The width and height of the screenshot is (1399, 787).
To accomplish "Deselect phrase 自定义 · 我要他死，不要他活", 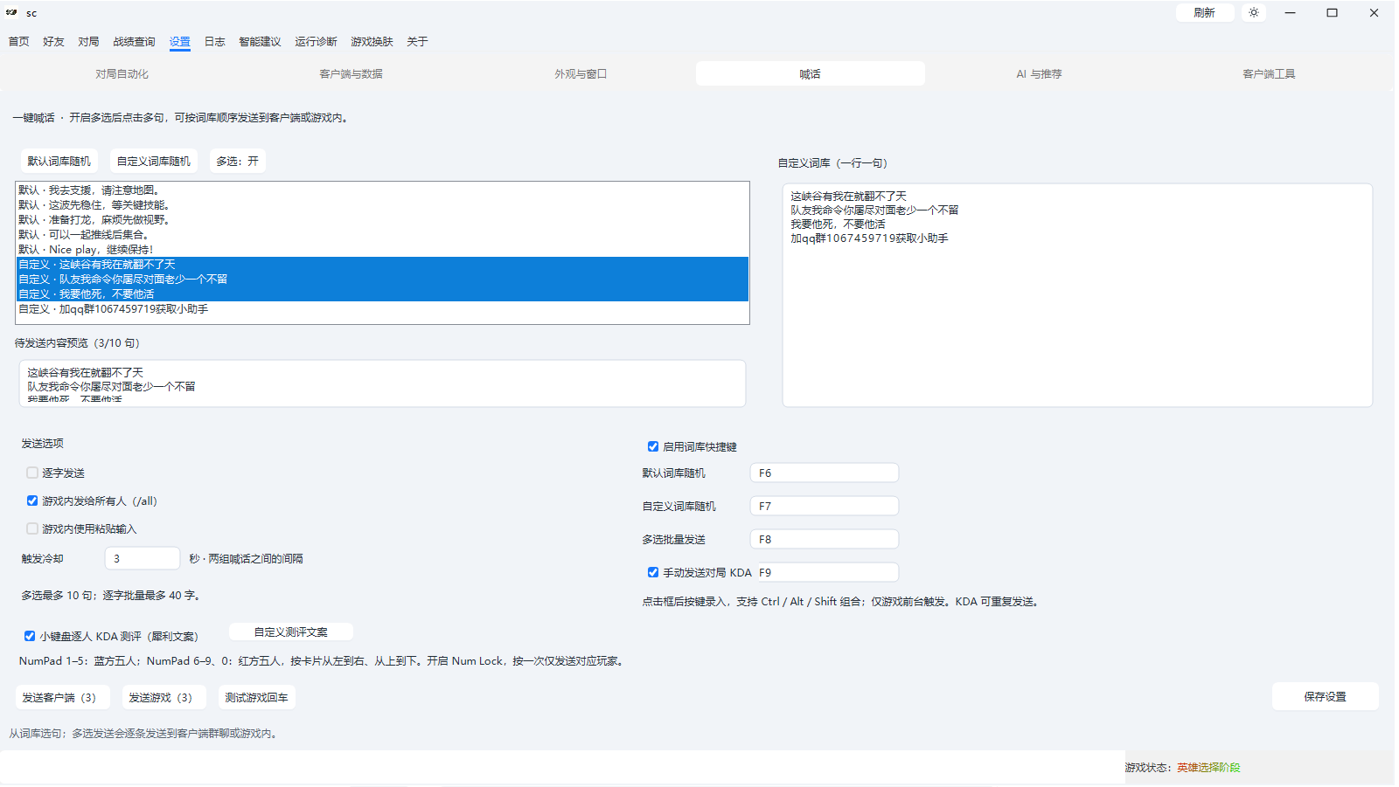I will point(382,293).
